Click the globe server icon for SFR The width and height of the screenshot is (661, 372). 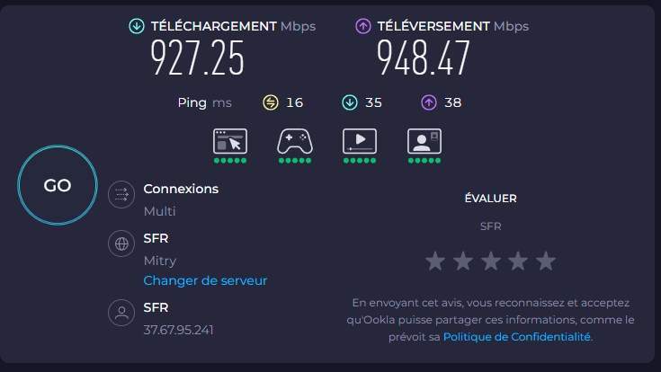121,244
